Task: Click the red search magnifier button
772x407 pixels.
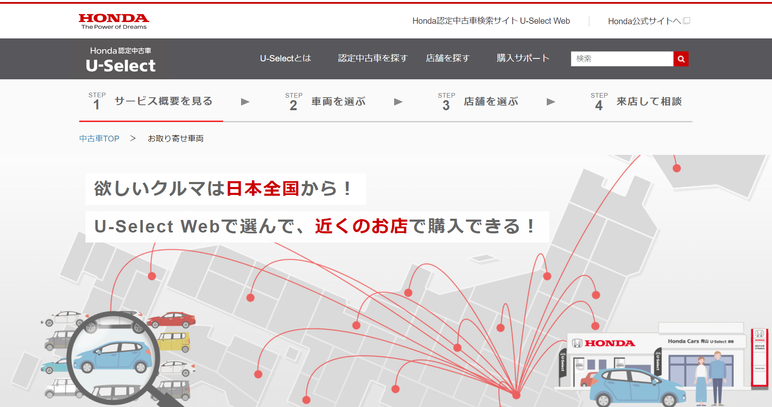Action: pos(681,59)
